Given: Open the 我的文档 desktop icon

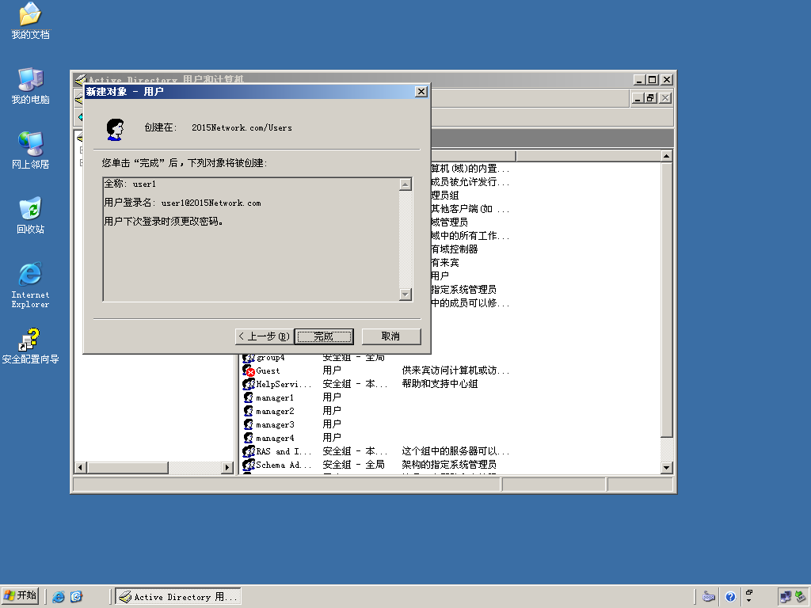Looking at the screenshot, I should point(30,21).
